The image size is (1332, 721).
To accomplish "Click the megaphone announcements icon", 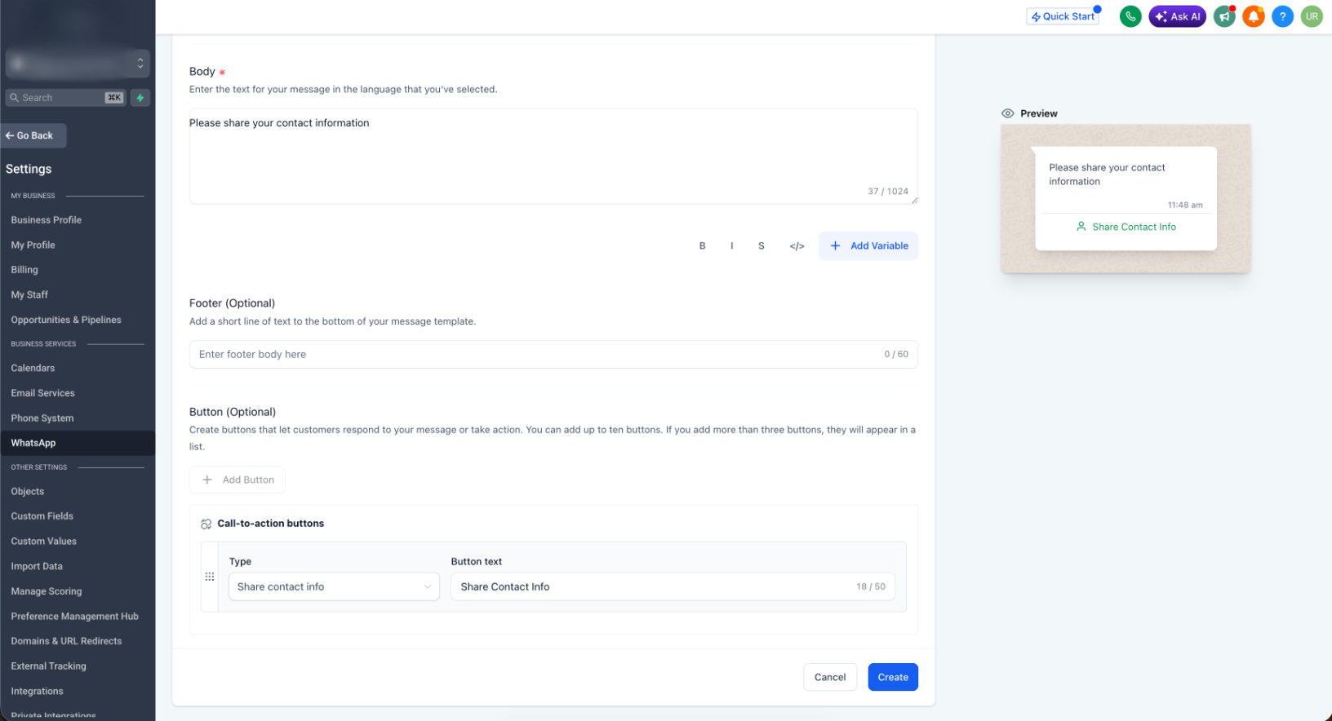I will pyautogui.click(x=1224, y=16).
